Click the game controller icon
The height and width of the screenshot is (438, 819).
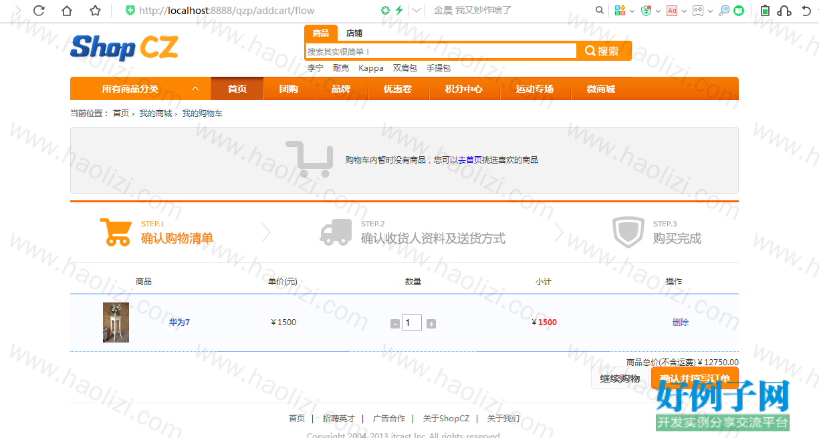tap(698, 10)
